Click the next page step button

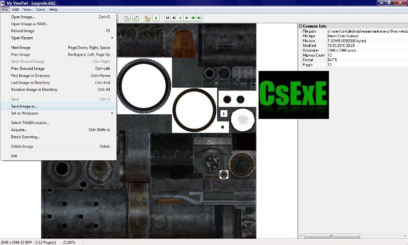(193, 18)
